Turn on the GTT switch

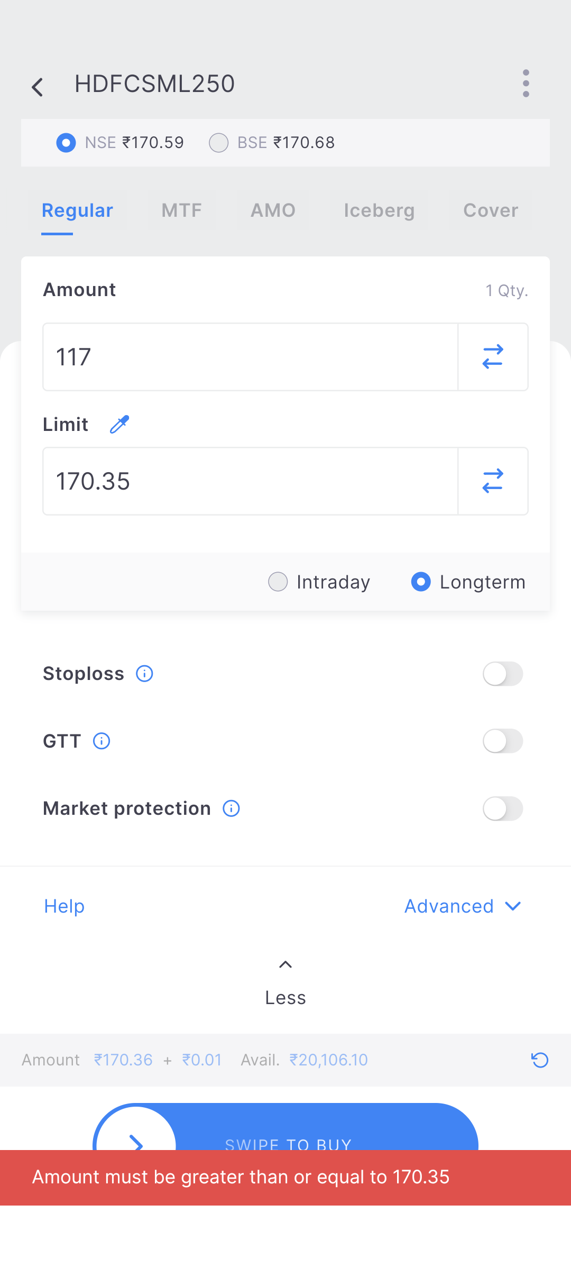coord(503,741)
